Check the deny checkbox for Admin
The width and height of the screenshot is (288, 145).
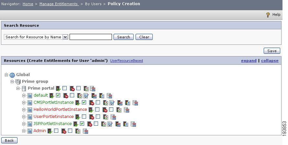click(x=70, y=130)
